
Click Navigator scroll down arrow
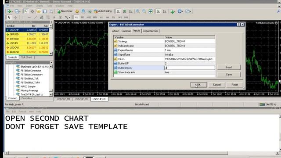pos(51,94)
